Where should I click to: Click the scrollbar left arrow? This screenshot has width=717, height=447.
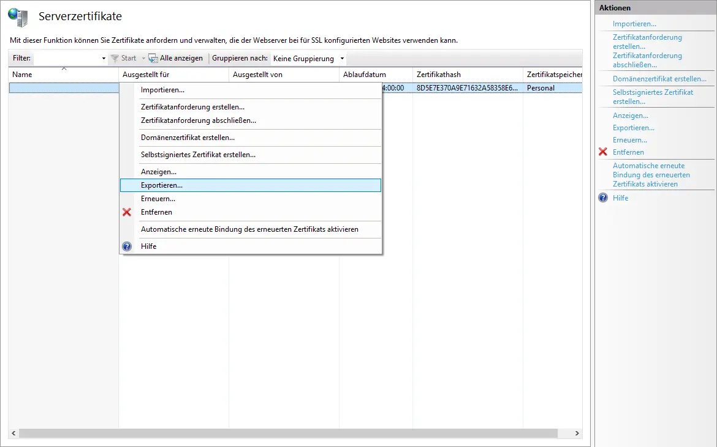13,433
